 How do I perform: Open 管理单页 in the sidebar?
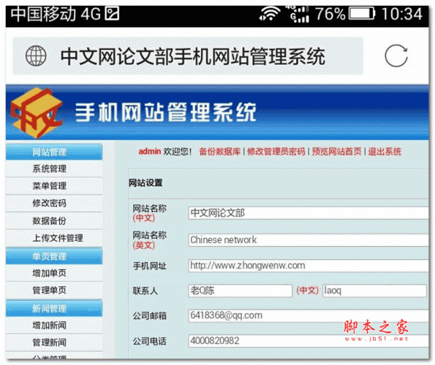pos(50,291)
